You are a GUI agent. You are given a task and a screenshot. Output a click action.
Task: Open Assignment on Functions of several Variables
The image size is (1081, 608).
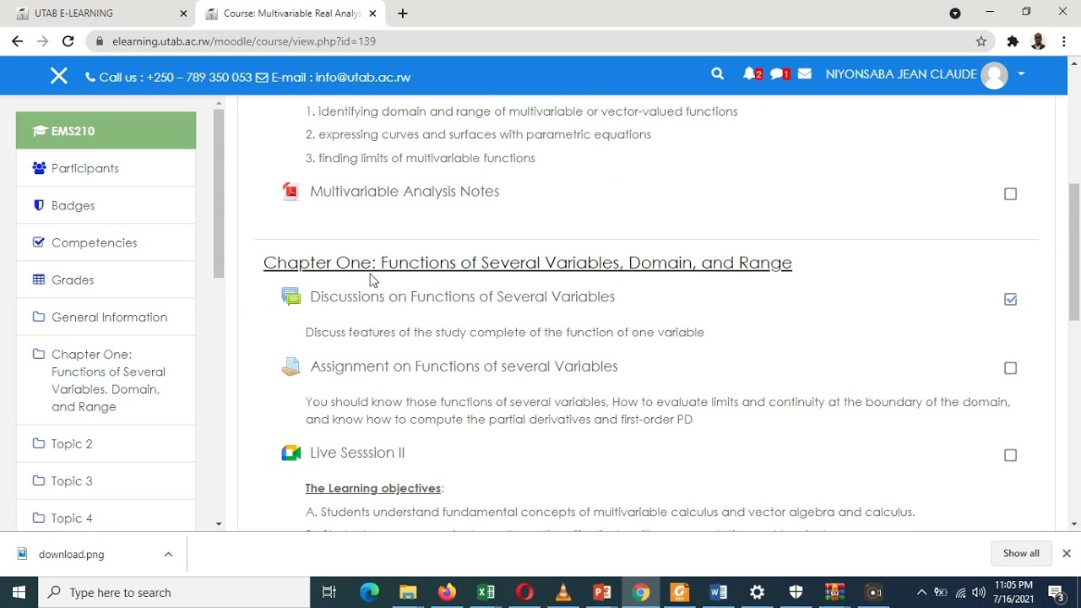point(464,366)
